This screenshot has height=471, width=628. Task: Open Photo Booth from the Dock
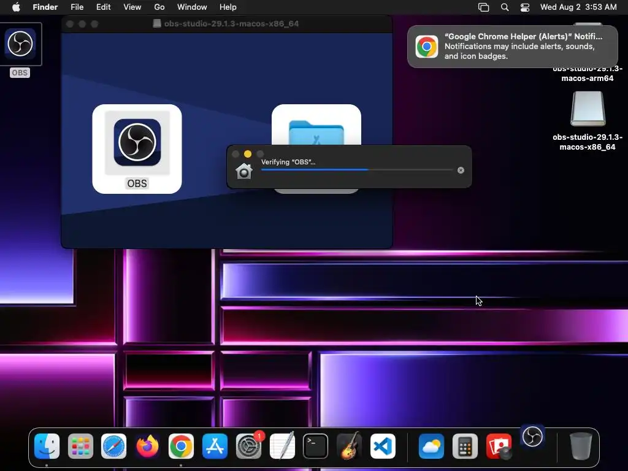(499, 446)
